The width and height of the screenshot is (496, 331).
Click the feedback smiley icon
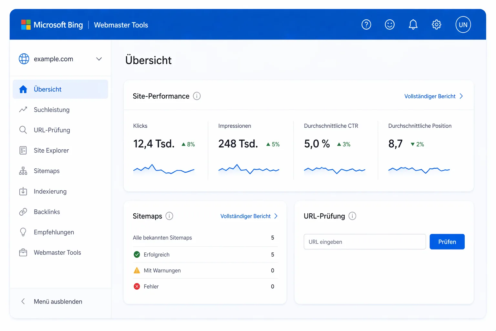click(390, 25)
